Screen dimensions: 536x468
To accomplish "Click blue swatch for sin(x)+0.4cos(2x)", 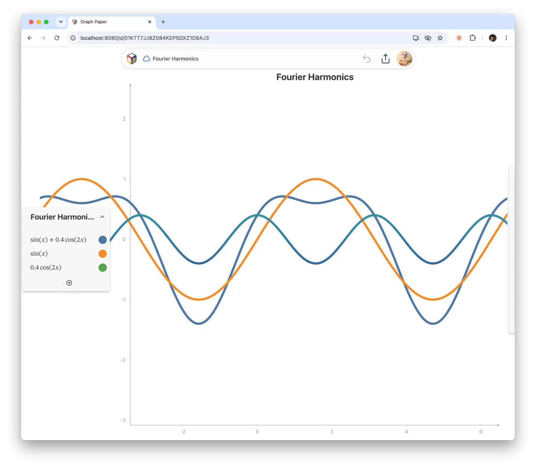I will tap(103, 240).
